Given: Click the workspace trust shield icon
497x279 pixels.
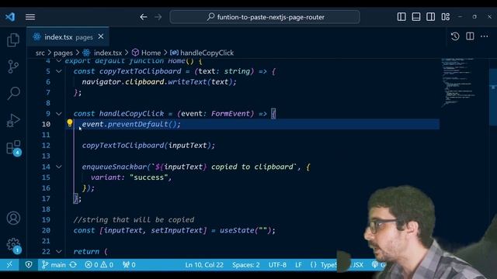Looking at the screenshot, I should [29, 265].
